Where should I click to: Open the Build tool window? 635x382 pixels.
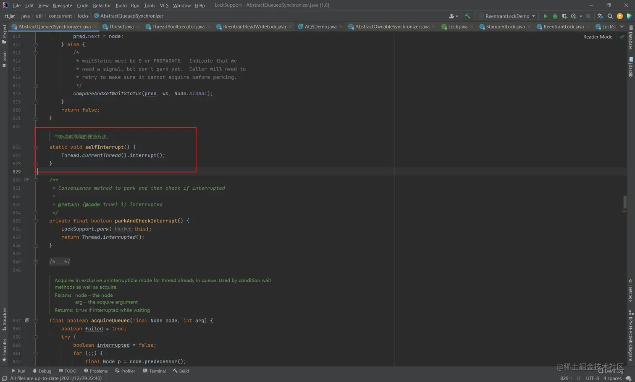(x=181, y=371)
